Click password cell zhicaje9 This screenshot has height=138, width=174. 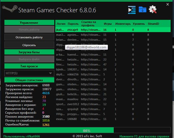click(x=73, y=30)
